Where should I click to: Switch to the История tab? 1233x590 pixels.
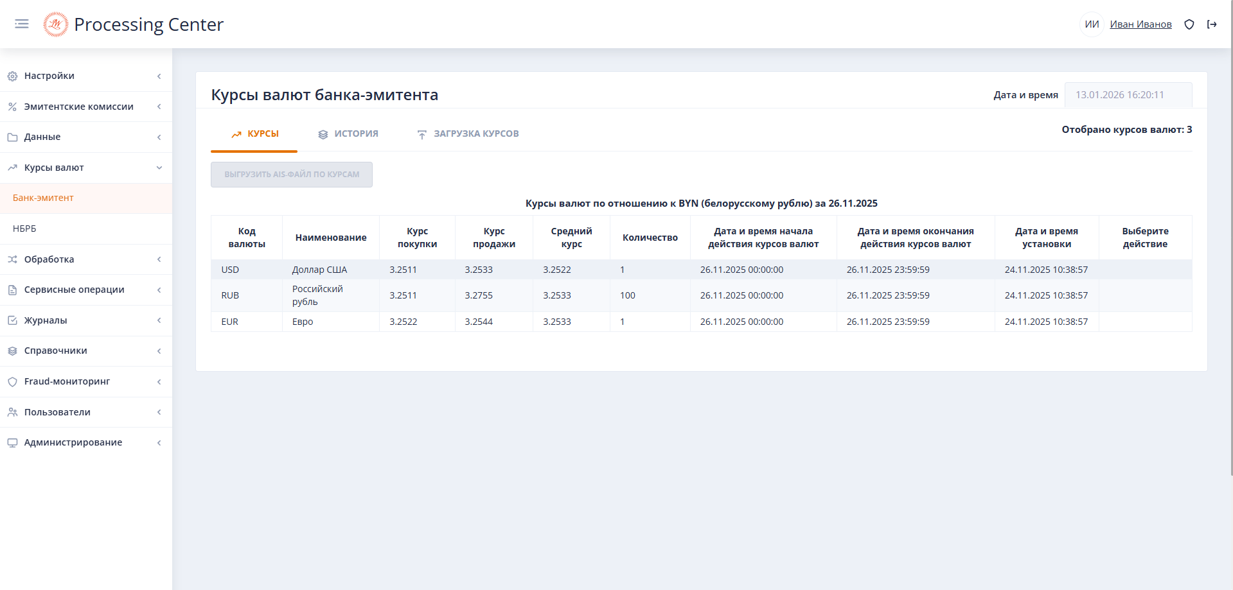348,134
